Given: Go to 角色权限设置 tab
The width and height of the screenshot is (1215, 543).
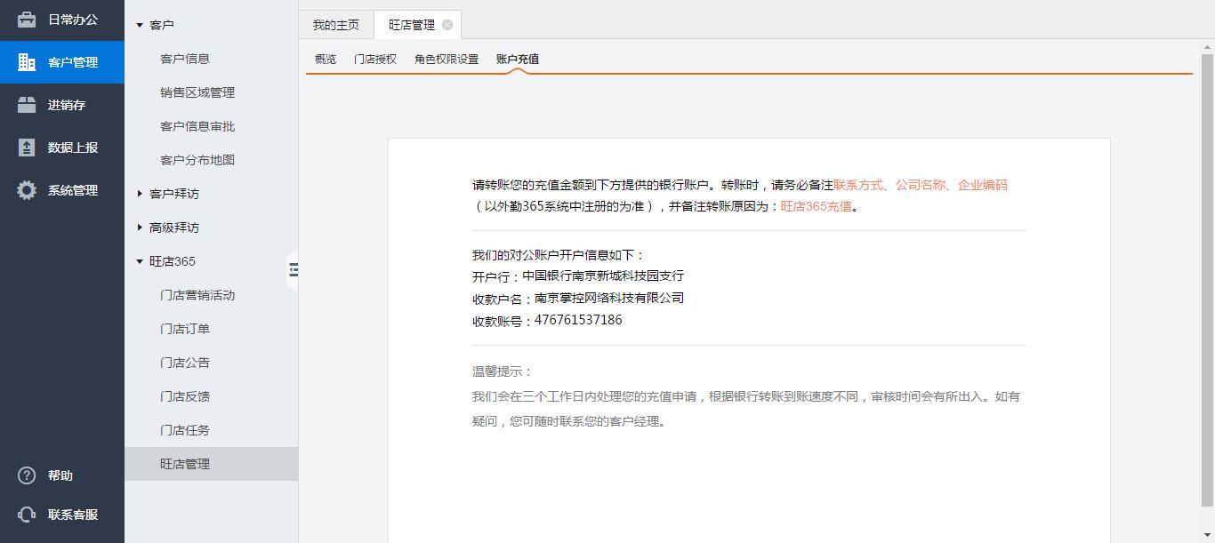Looking at the screenshot, I should click(x=447, y=59).
